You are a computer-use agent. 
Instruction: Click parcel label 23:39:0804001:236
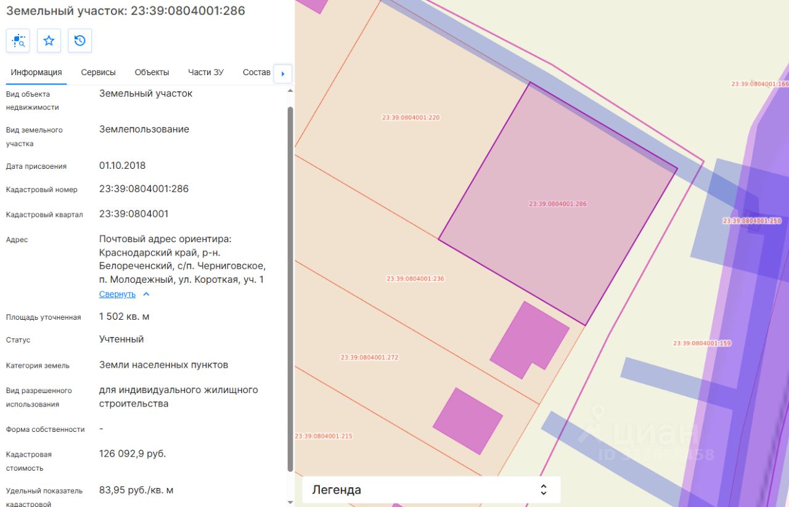[415, 278]
